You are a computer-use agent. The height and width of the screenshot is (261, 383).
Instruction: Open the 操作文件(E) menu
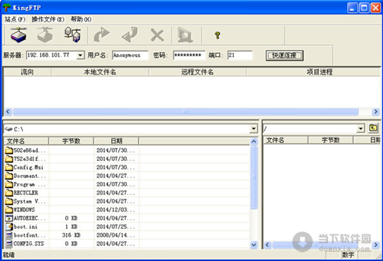(48, 19)
